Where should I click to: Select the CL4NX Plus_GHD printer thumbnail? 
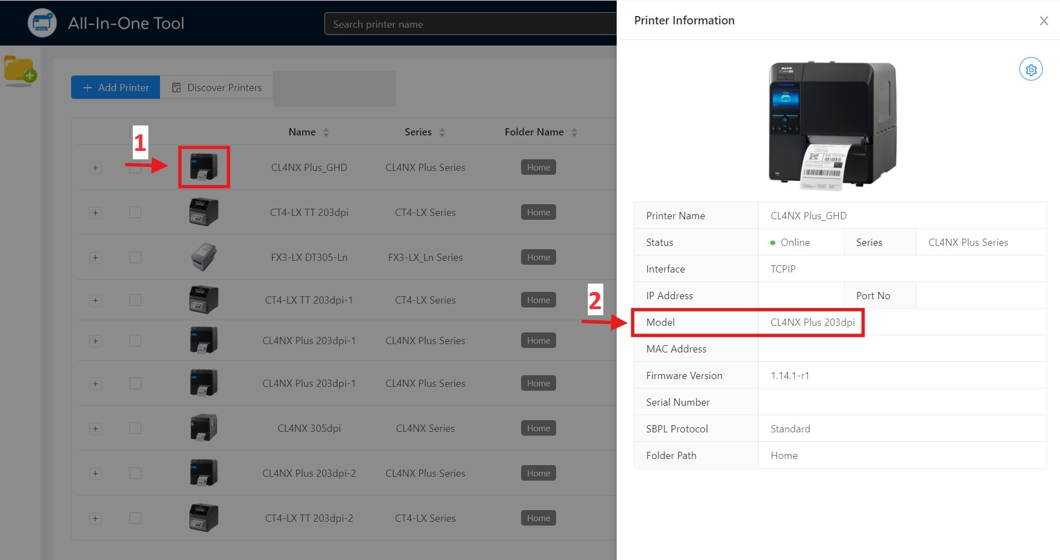click(204, 167)
